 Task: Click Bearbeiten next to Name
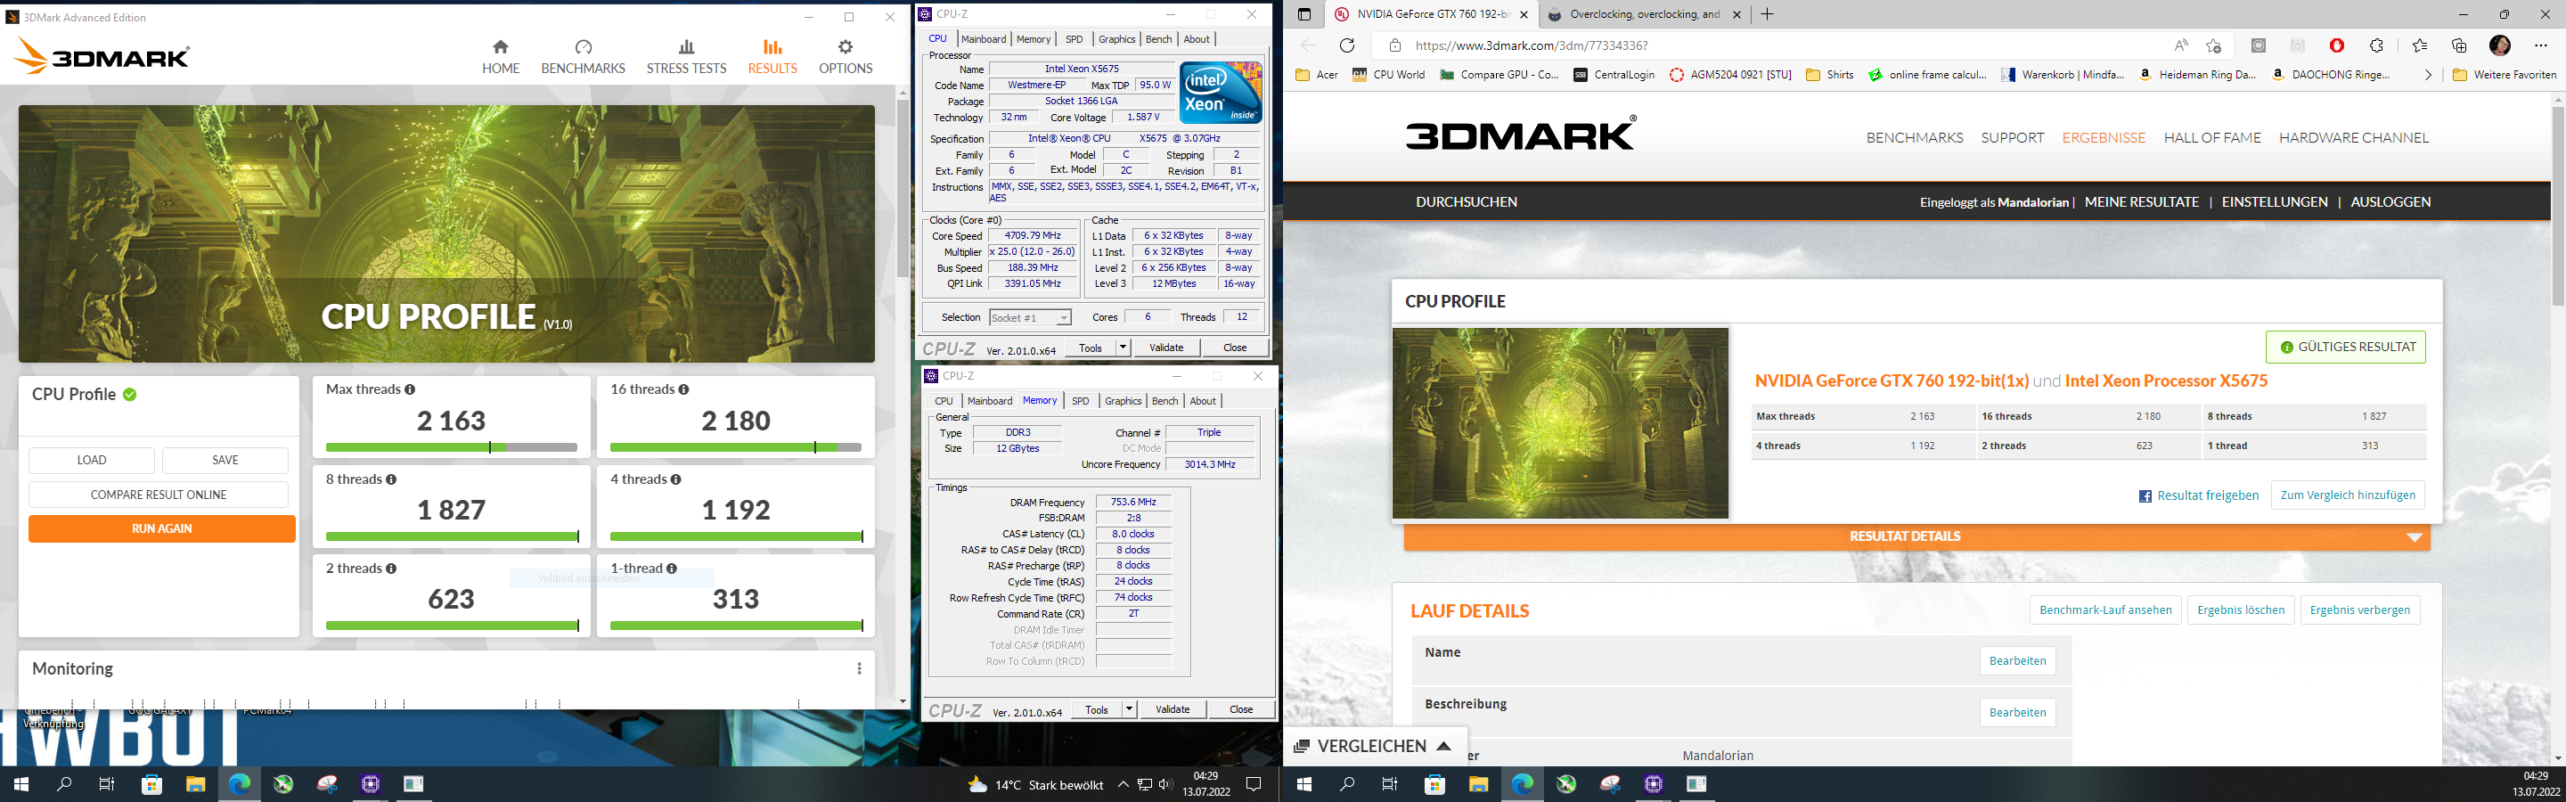(2017, 660)
